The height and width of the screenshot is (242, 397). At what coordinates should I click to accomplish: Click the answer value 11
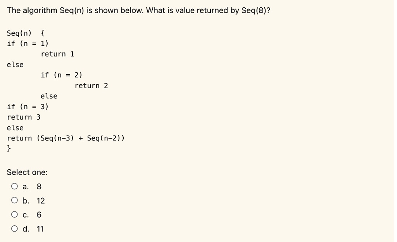(40, 229)
